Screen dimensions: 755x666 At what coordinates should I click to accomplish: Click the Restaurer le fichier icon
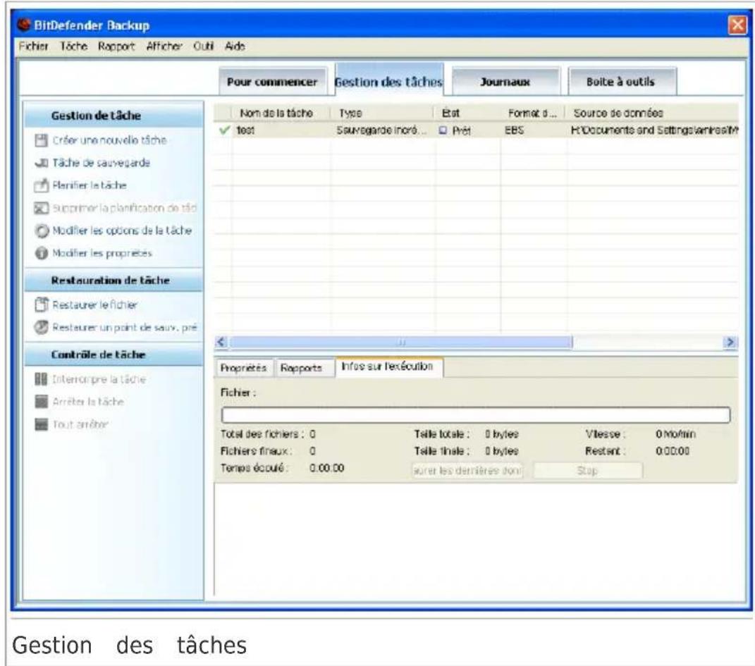[x=42, y=304]
